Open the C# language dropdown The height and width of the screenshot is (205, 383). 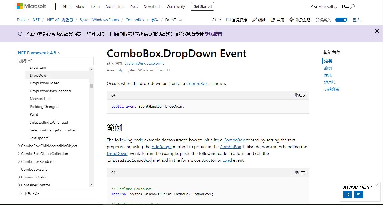click(x=217, y=20)
